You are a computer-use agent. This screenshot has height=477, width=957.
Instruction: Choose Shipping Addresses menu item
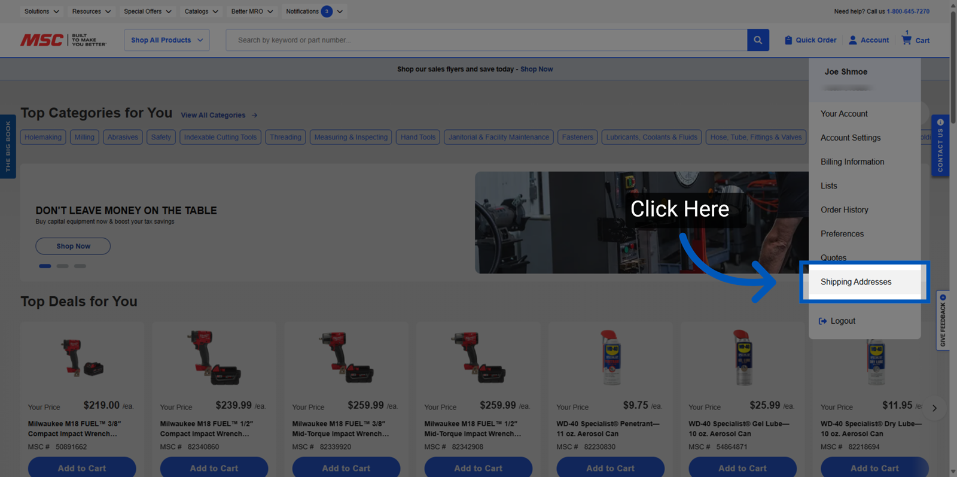(864, 282)
